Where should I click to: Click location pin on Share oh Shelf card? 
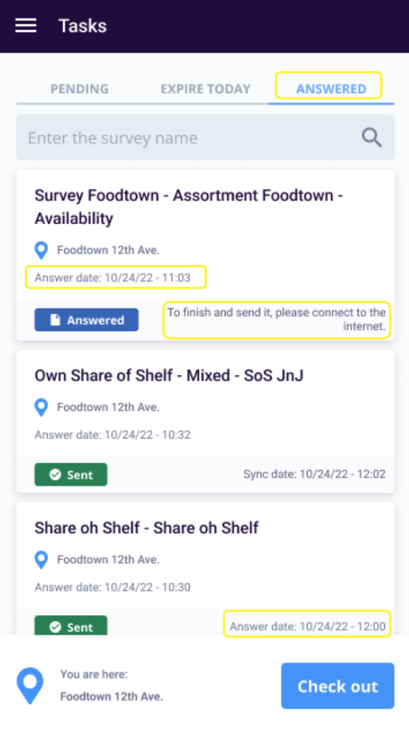(x=41, y=560)
